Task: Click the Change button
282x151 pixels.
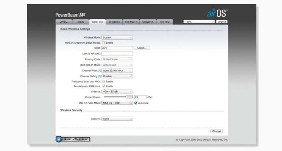Action: point(217,131)
